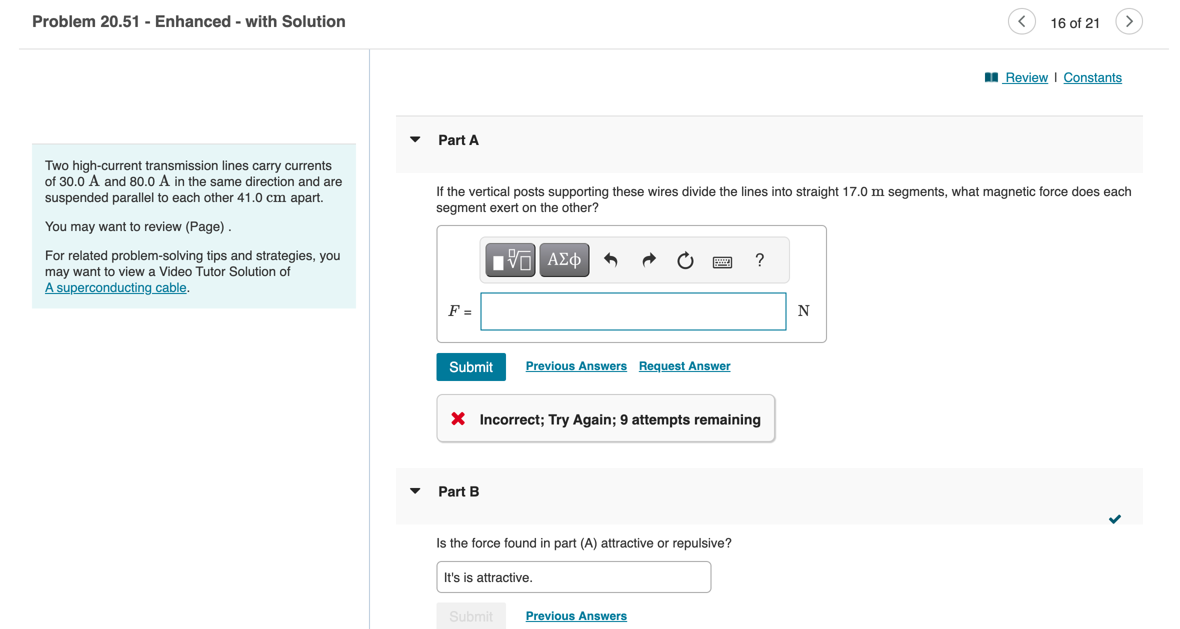View Part A Previous Answers
Screen dimensions: 1180x629
point(576,366)
